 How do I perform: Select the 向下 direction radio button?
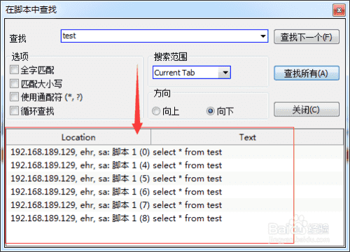[x=210, y=111]
